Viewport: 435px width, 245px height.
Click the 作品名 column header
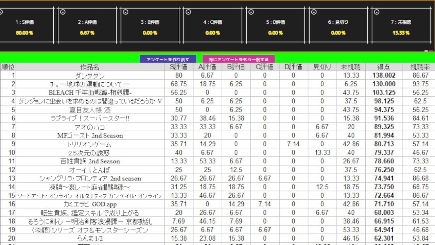click(x=90, y=67)
